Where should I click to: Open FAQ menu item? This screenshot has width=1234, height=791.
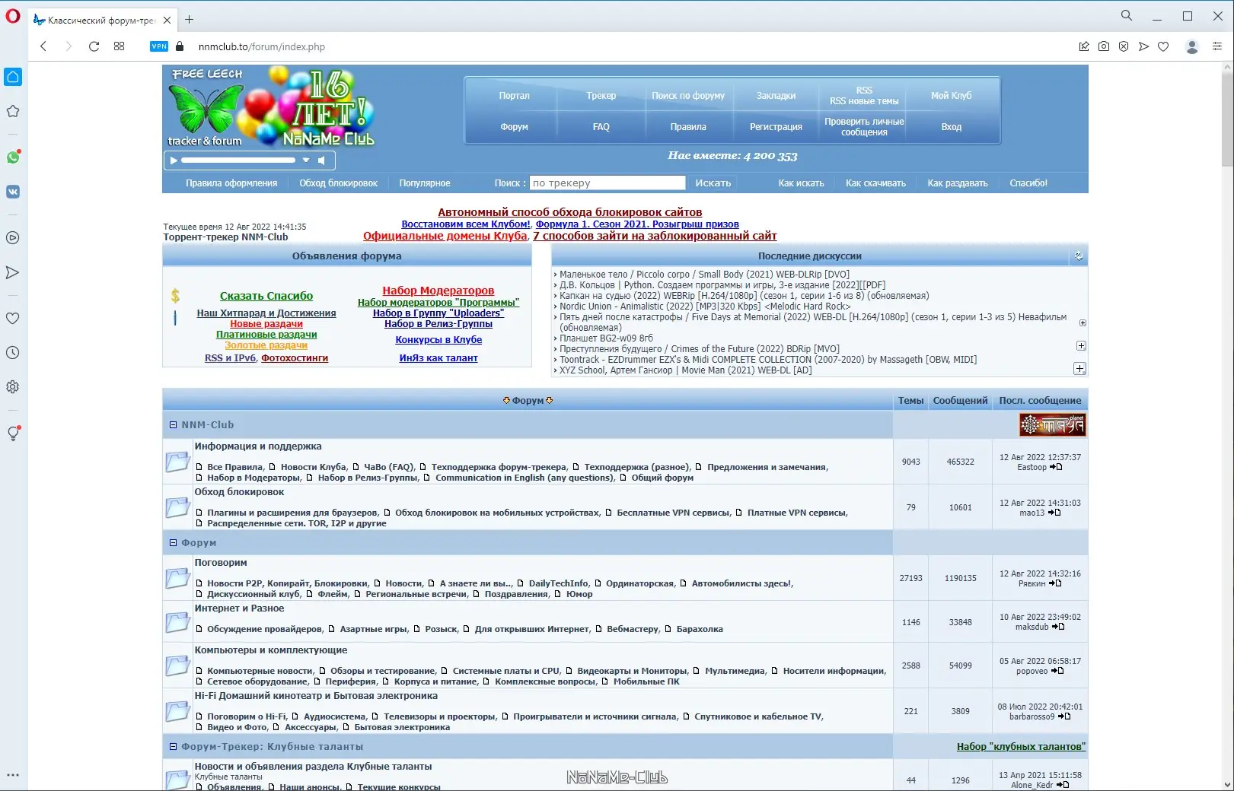[601, 127]
